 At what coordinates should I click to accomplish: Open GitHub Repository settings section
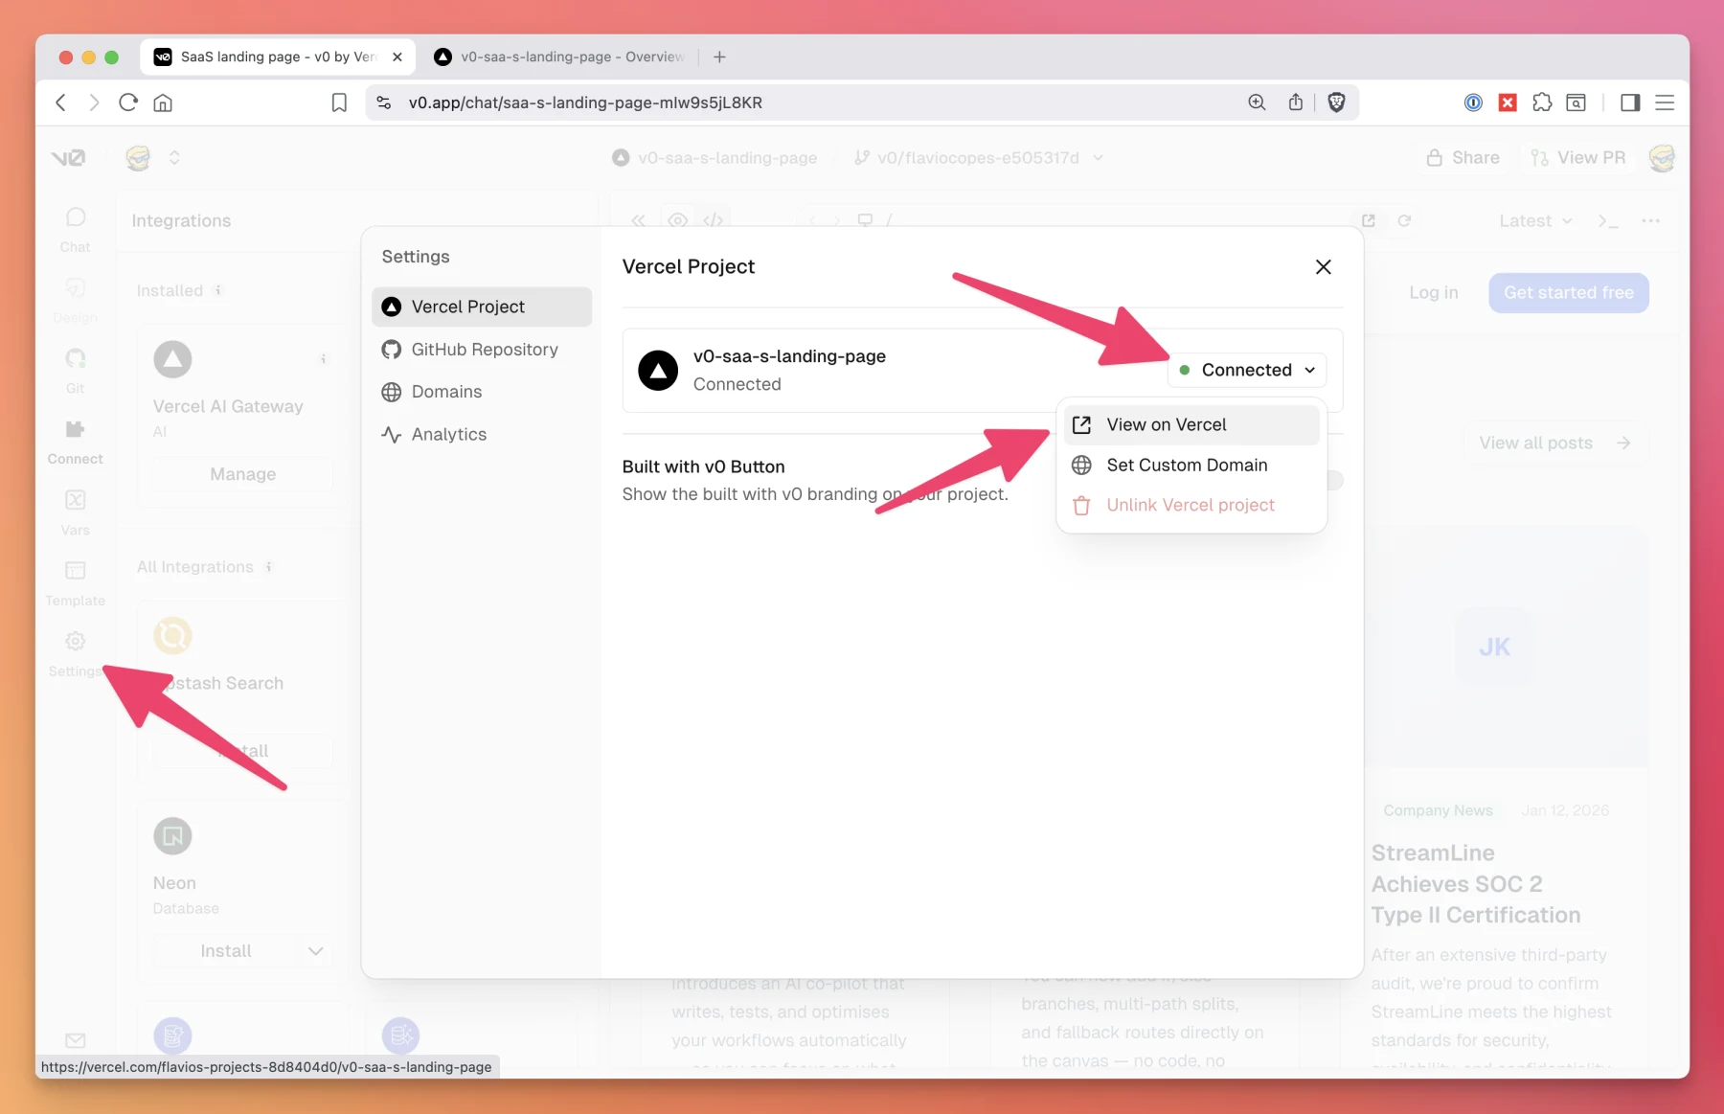pyautogui.click(x=482, y=350)
